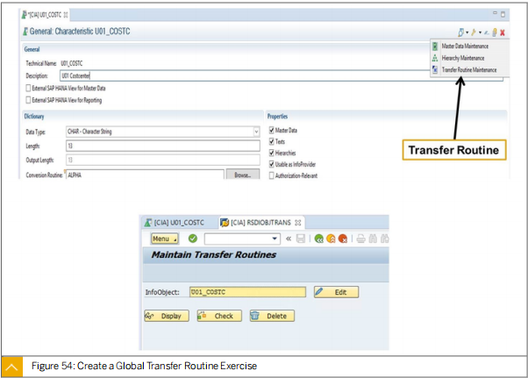This screenshot has height=378, width=528.
Task: Click the double chevron collapse command field icon
Action: tap(289, 239)
